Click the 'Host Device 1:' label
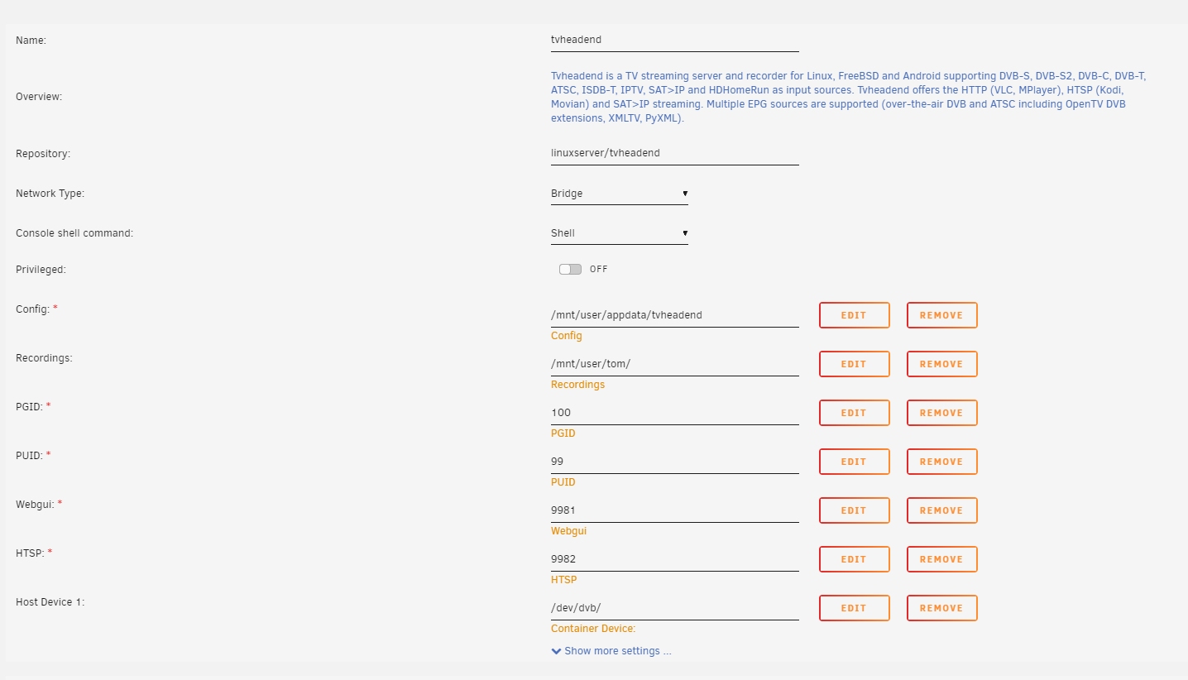Screen dimensions: 1188x680 coord(50,602)
